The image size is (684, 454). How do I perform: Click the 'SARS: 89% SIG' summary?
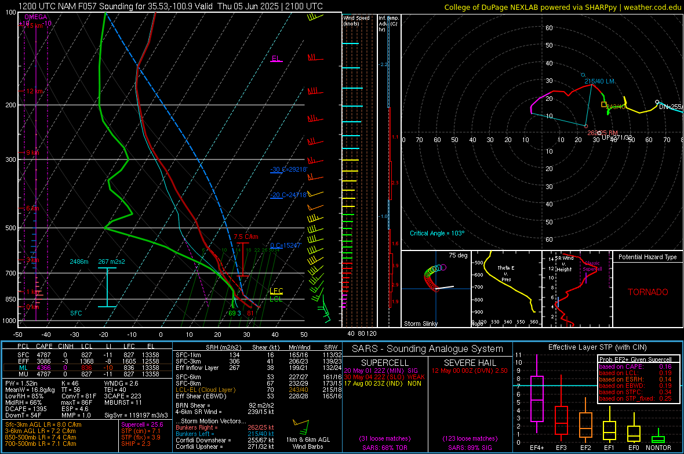click(x=470, y=448)
